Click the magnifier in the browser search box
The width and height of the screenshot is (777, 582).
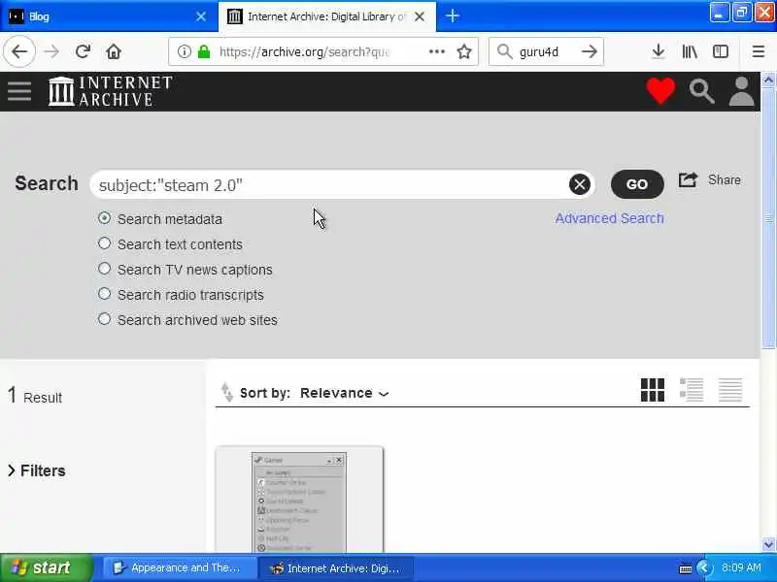click(x=504, y=51)
